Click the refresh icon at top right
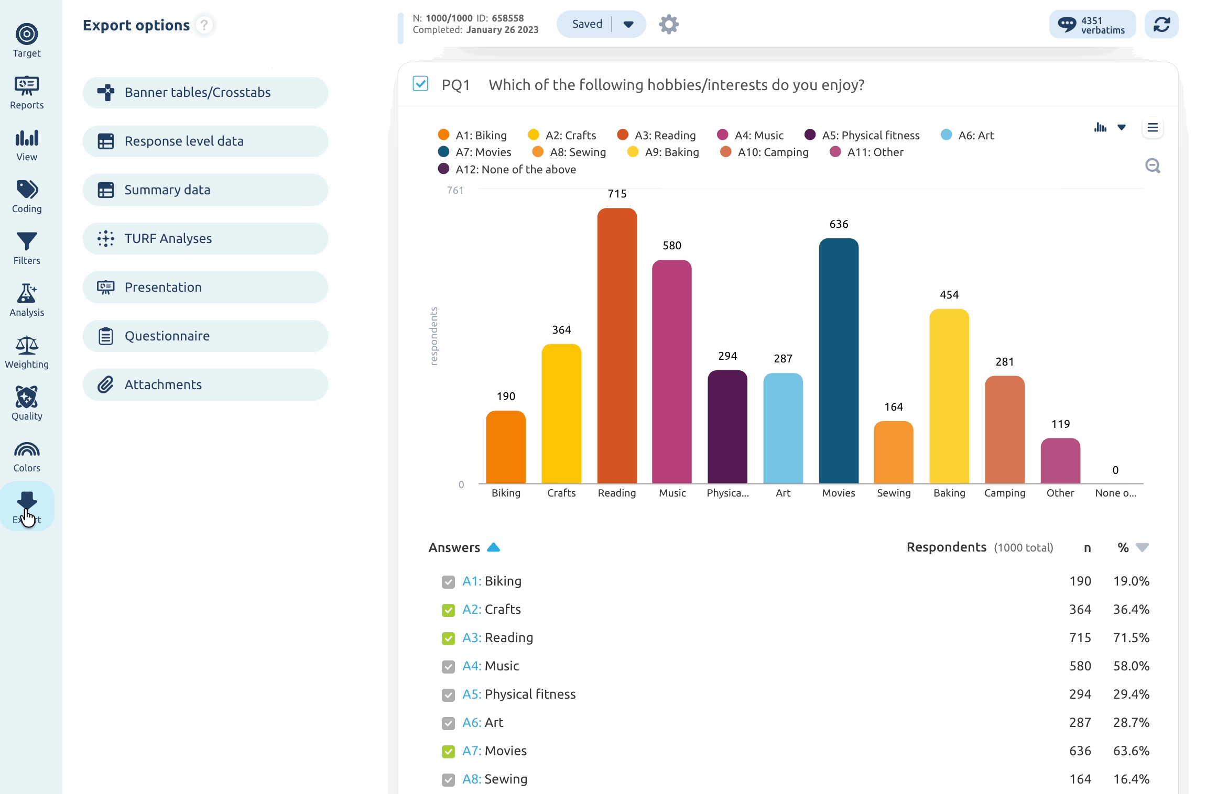This screenshot has width=1217, height=794. 1161,24
